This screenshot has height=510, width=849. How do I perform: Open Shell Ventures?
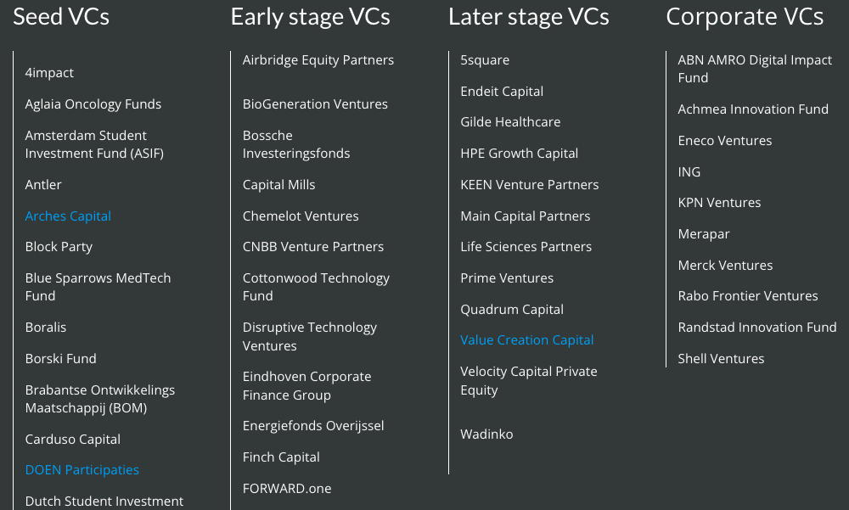721,358
